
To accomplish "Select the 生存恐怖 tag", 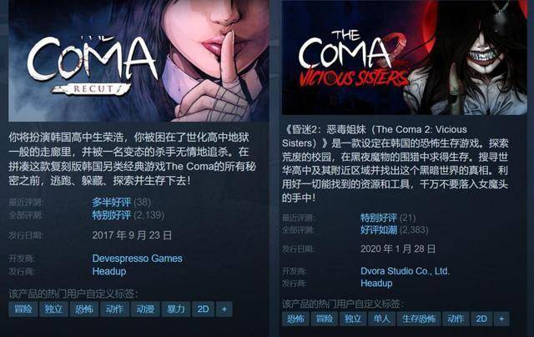I will [419, 319].
